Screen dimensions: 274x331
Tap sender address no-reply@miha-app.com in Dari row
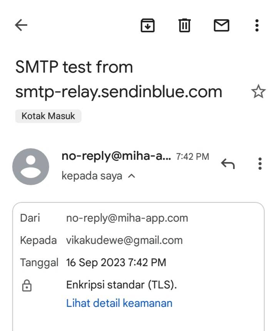(127, 218)
